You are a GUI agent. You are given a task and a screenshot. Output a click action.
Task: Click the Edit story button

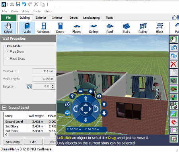33,142
